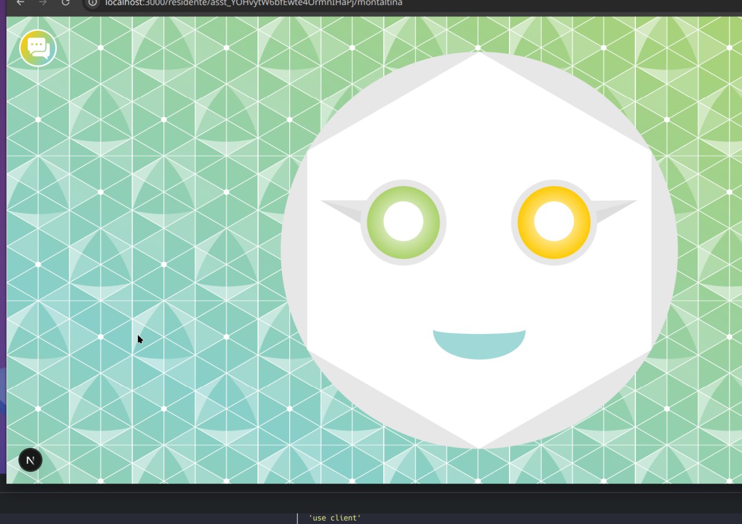This screenshot has width=742, height=524.
Task: Click the 'use client' code line
Action: point(335,518)
